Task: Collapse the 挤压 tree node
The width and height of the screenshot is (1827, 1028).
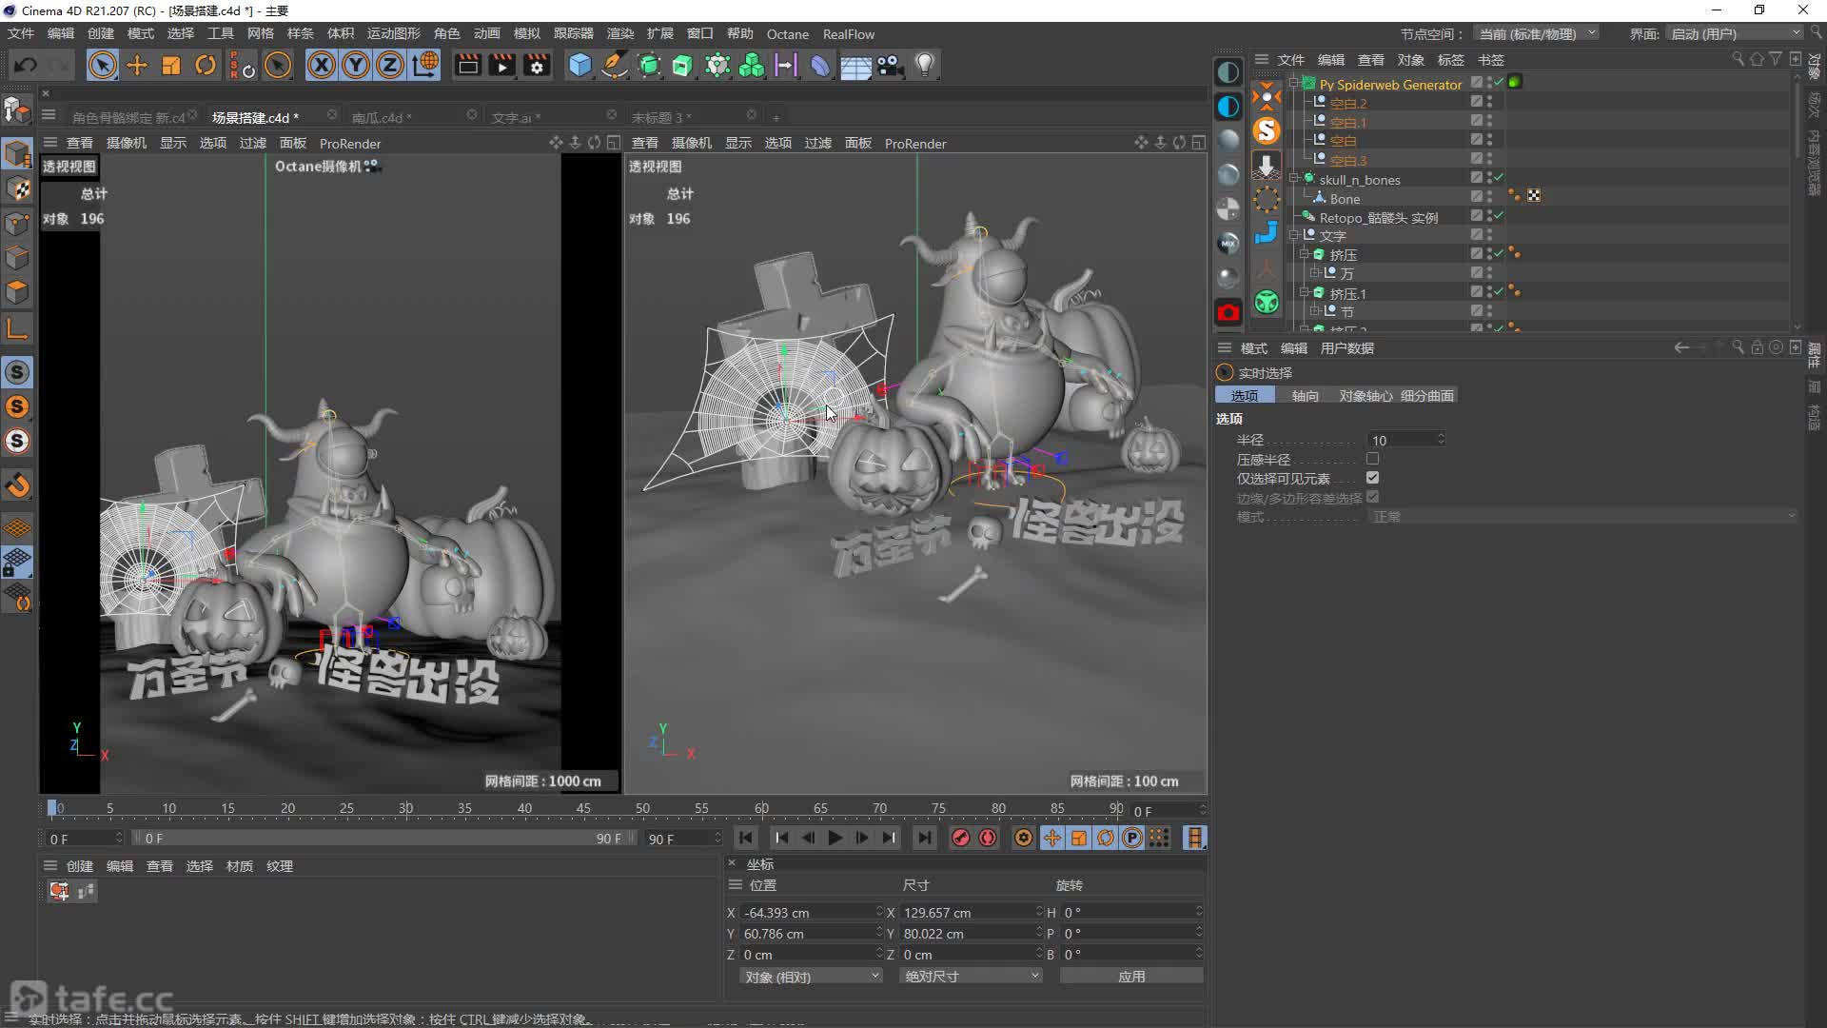Action: [x=1304, y=254]
